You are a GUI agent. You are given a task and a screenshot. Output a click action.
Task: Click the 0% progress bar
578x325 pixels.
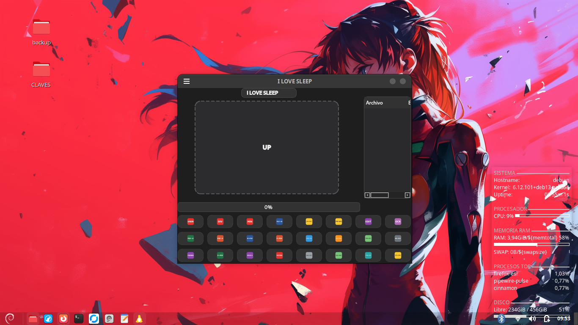click(x=269, y=207)
